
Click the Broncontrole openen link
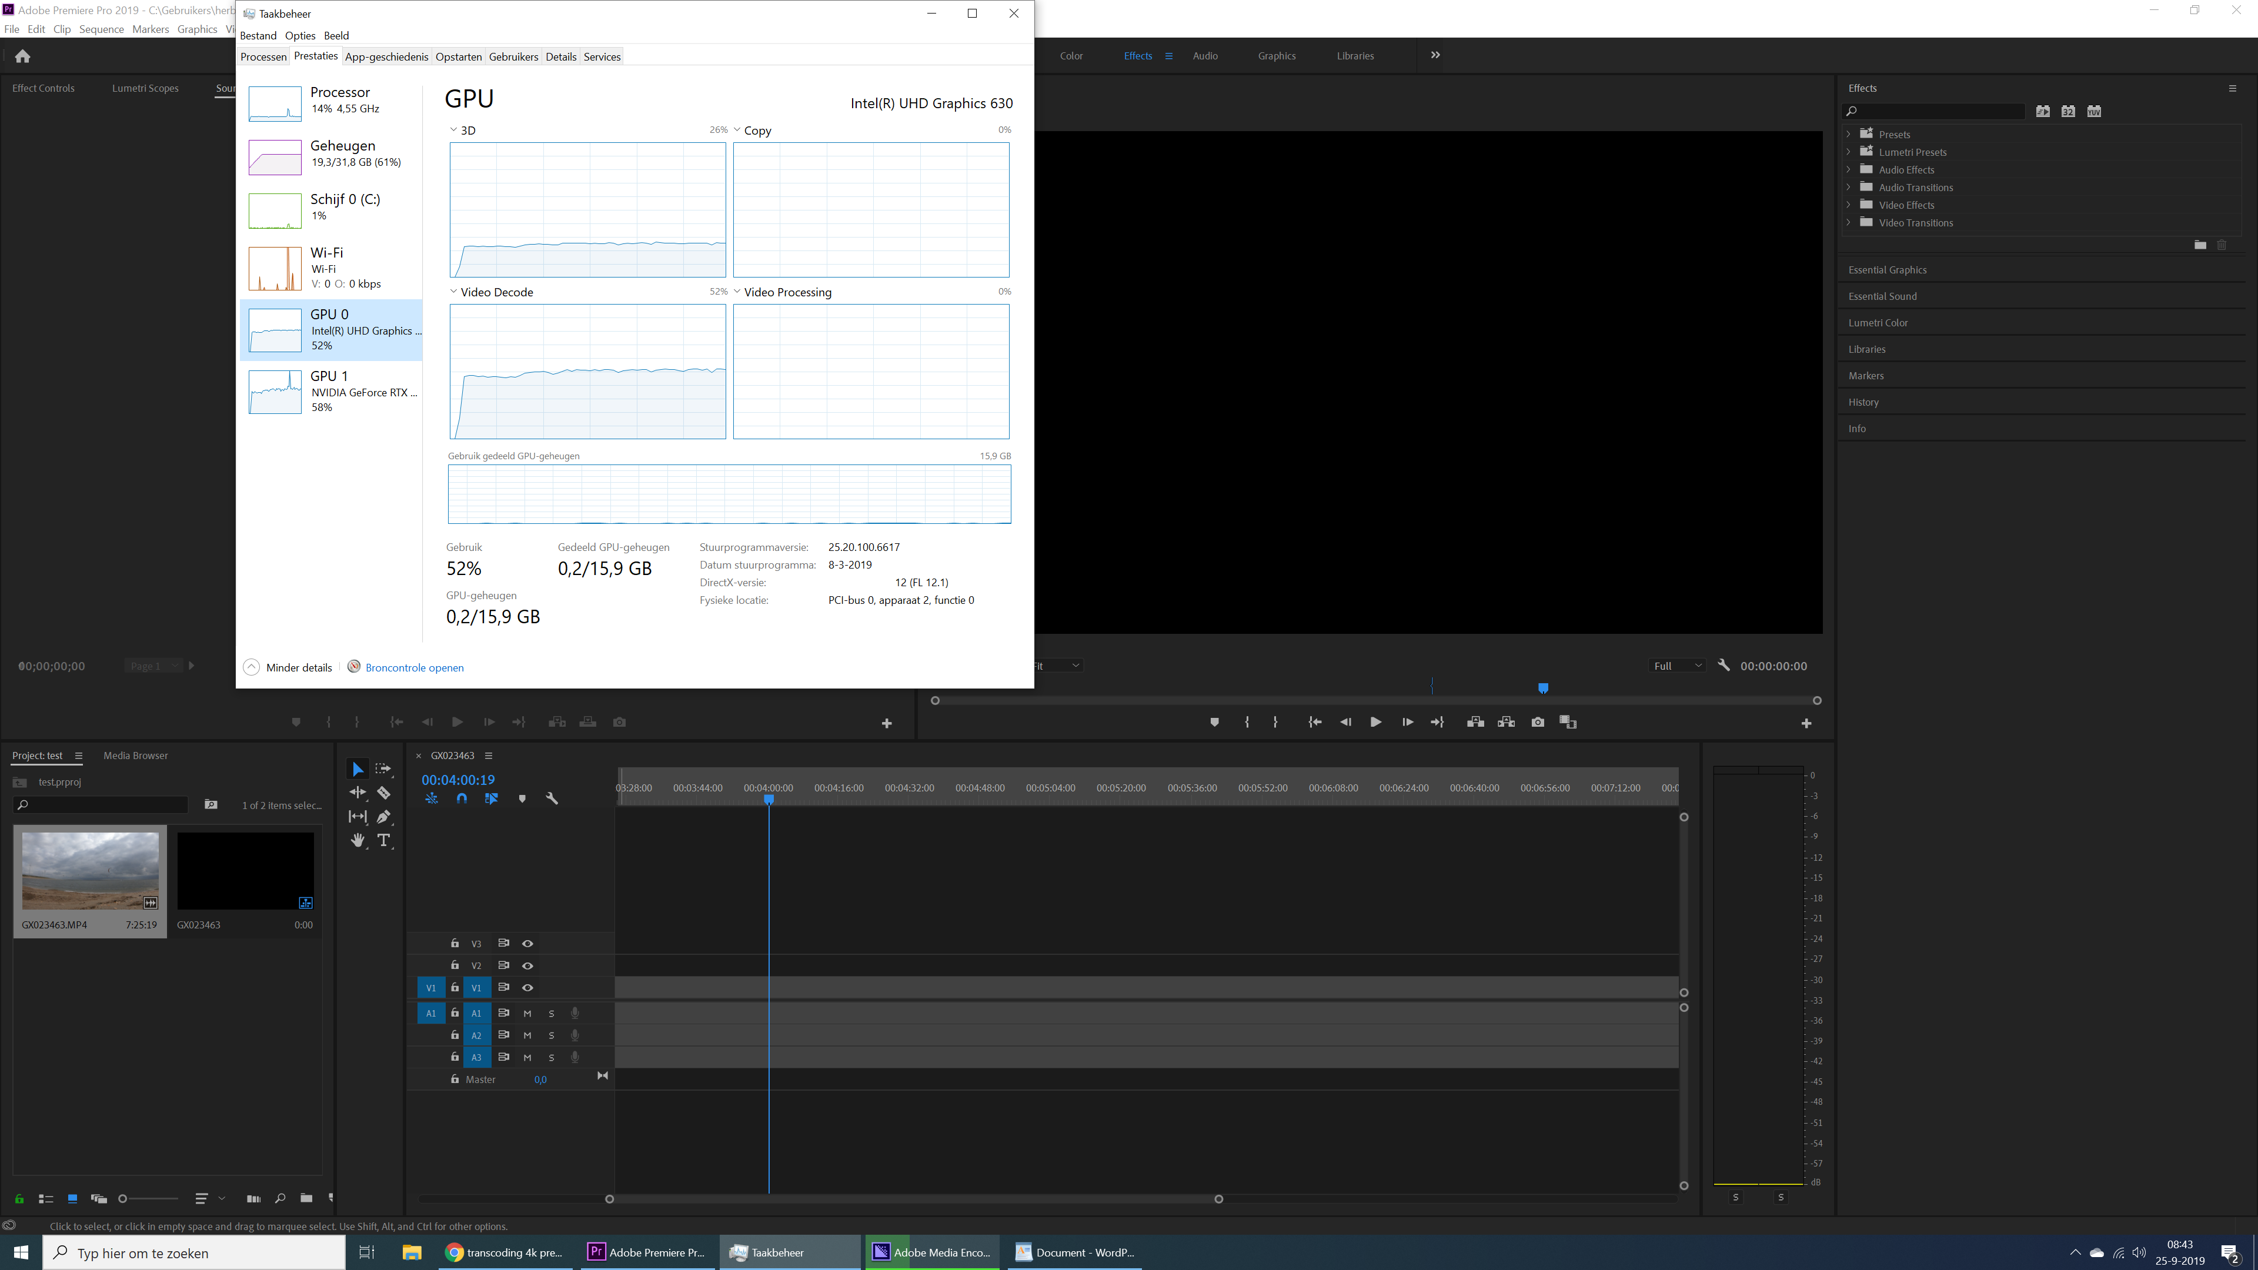pyautogui.click(x=415, y=667)
